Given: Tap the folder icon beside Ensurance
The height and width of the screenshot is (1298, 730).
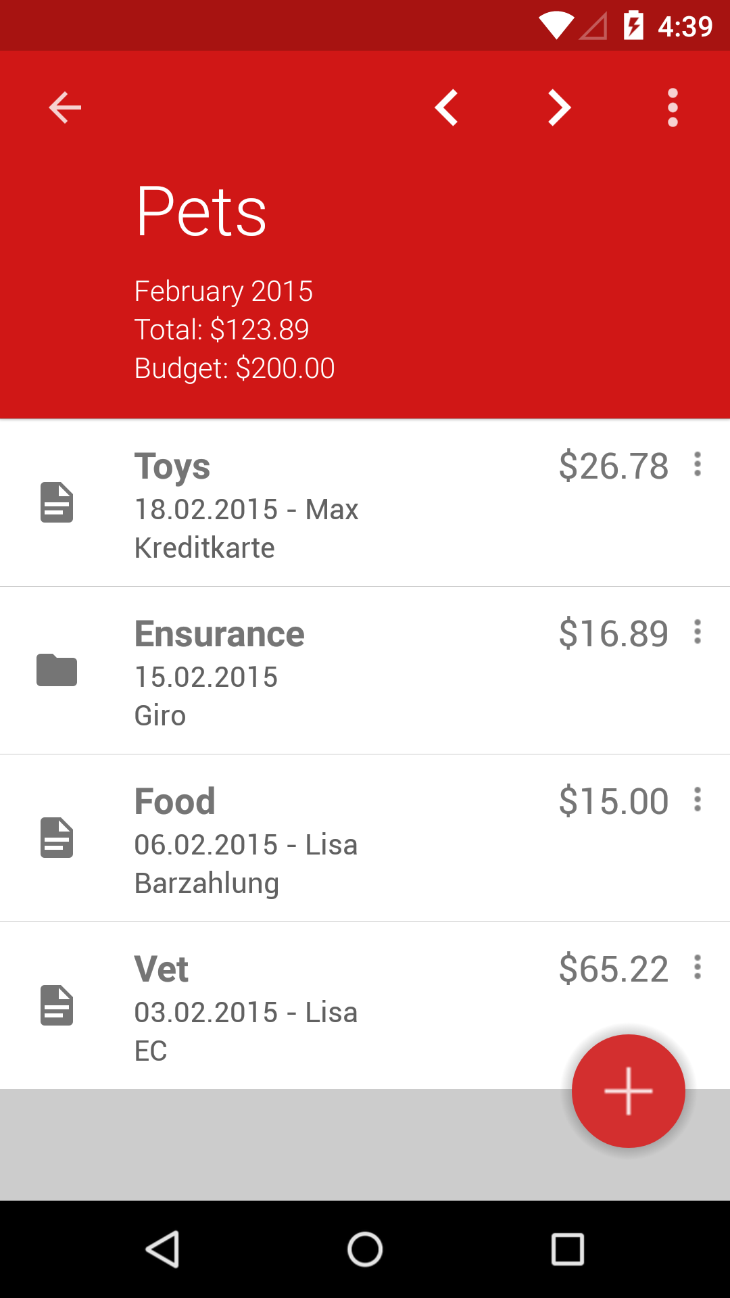Looking at the screenshot, I should 57,670.
